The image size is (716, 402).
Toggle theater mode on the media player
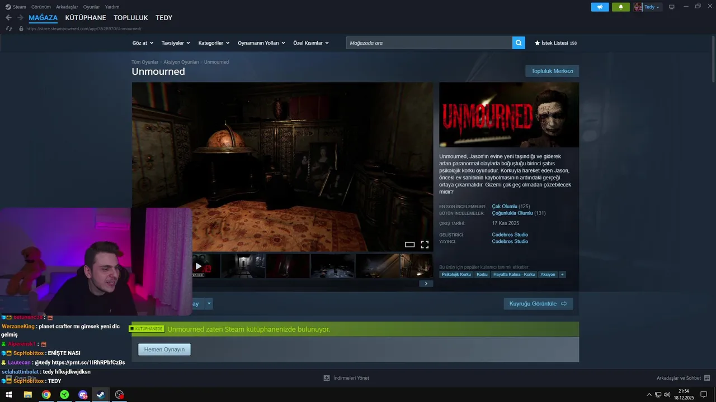(x=409, y=245)
